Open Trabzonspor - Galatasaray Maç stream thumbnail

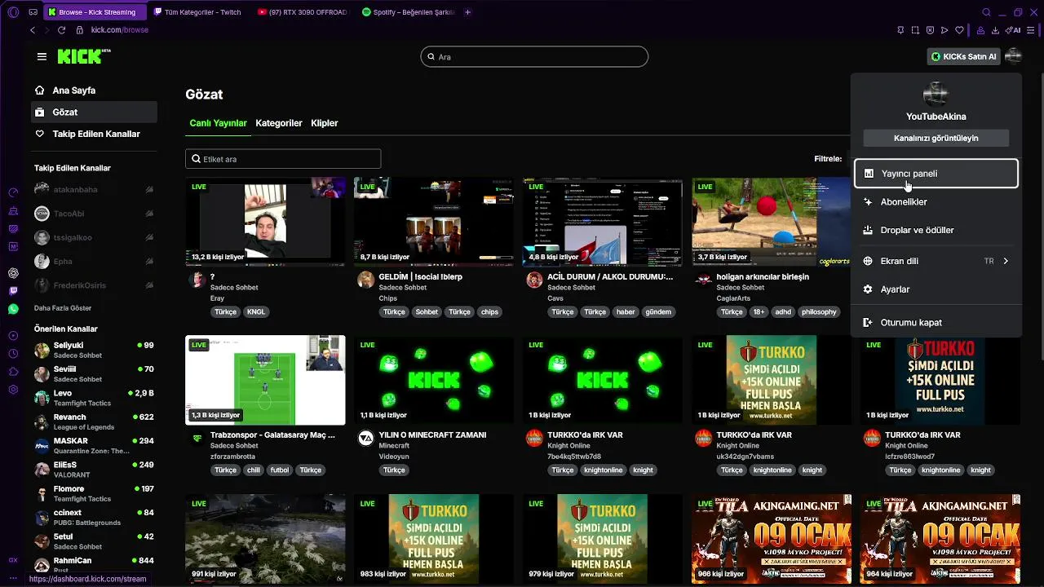coord(265,380)
